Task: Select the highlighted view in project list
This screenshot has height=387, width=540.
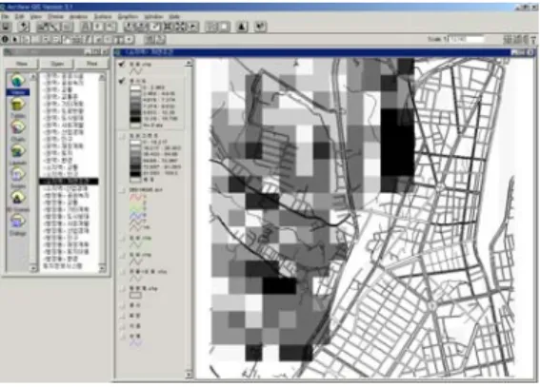Action: point(69,181)
